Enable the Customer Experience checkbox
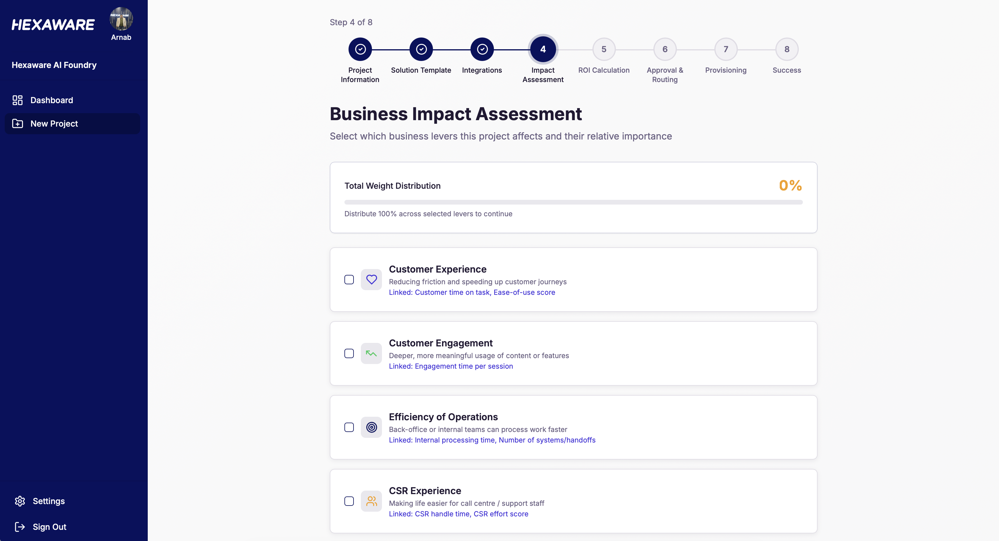Screen dimensions: 999x541 click(x=349, y=280)
